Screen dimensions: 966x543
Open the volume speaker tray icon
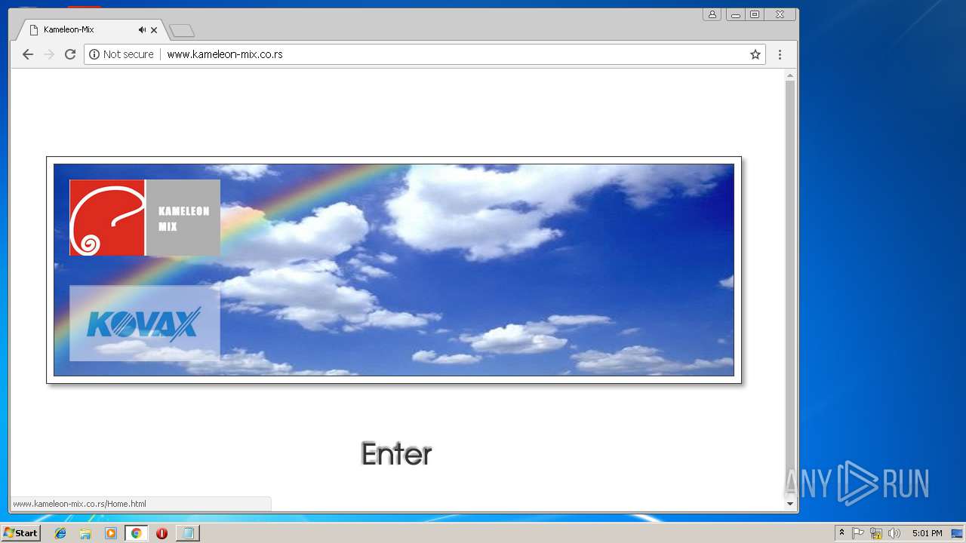click(894, 533)
